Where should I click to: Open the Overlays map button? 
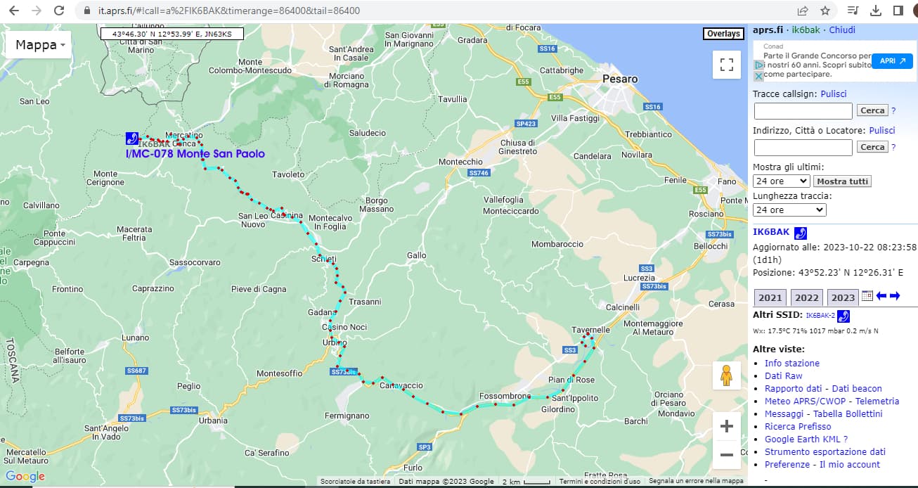point(723,34)
